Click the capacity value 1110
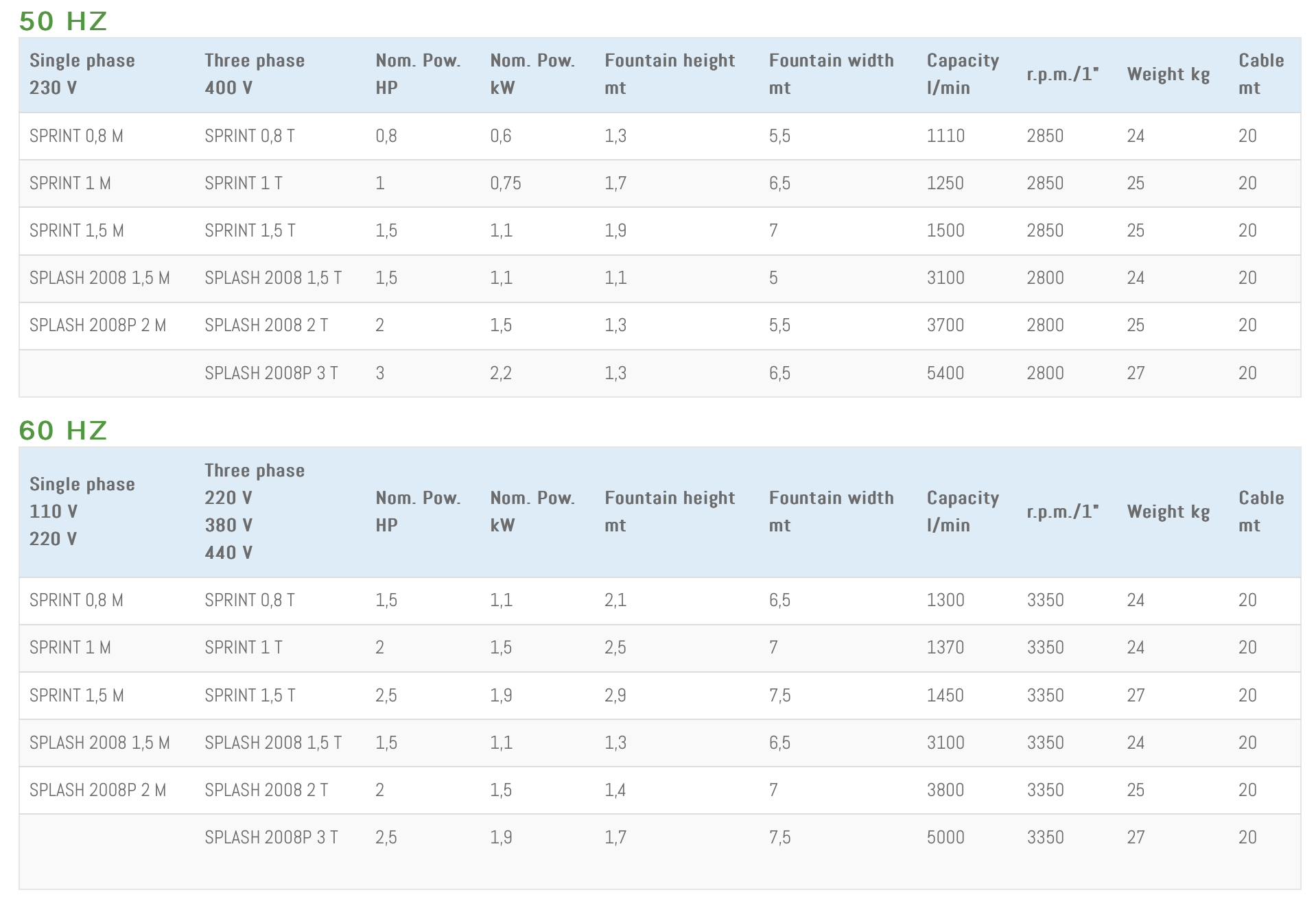This screenshot has height=901, width=1316. point(945,136)
